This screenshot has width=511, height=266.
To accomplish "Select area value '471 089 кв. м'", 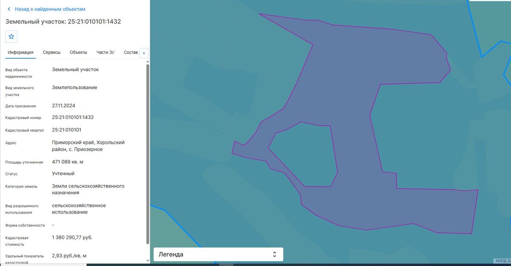I will pos(68,162).
